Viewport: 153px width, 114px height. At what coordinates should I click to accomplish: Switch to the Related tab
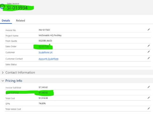[20, 21]
